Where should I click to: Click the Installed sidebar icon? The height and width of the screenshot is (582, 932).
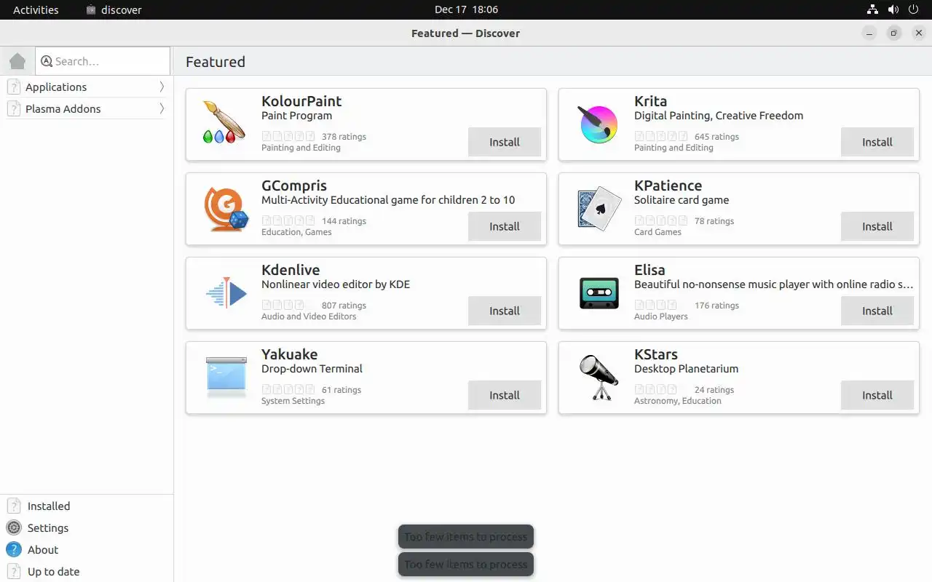tap(14, 506)
